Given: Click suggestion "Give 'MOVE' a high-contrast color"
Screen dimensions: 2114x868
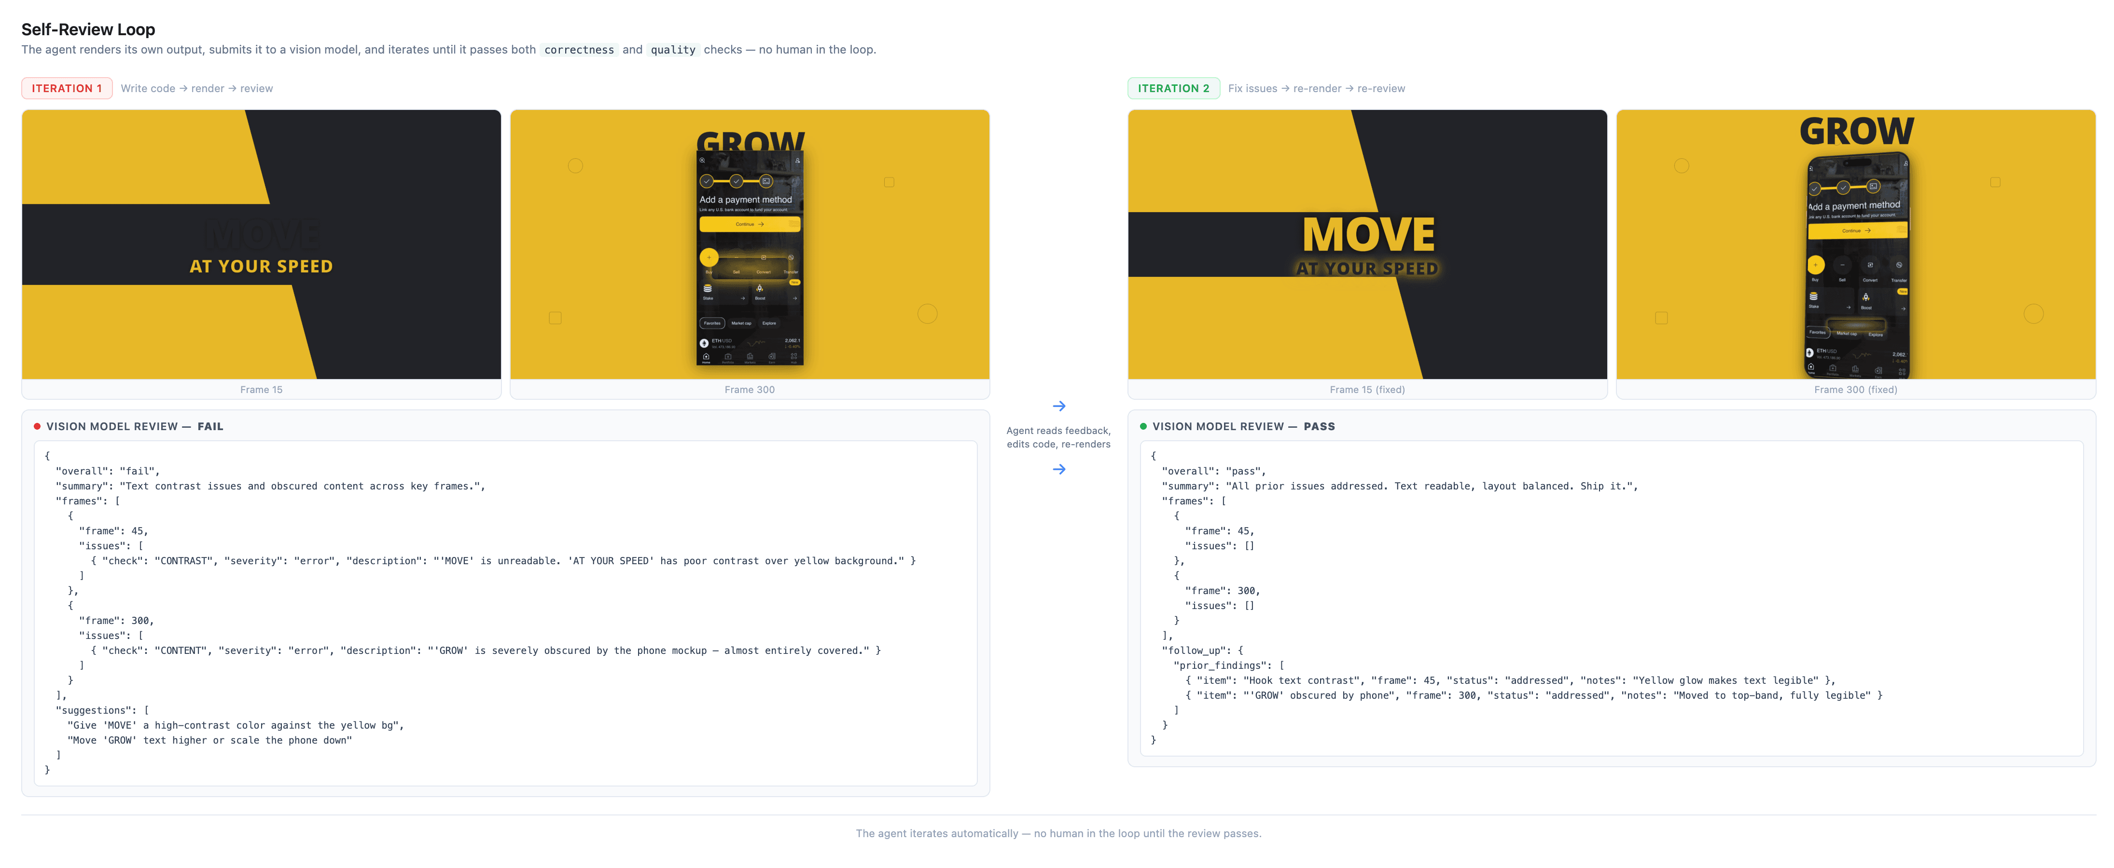Looking at the screenshot, I should (236, 725).
